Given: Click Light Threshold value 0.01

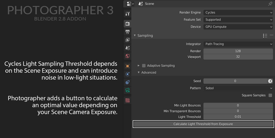Looking at the screenshot, I should [x=238, y=117].
